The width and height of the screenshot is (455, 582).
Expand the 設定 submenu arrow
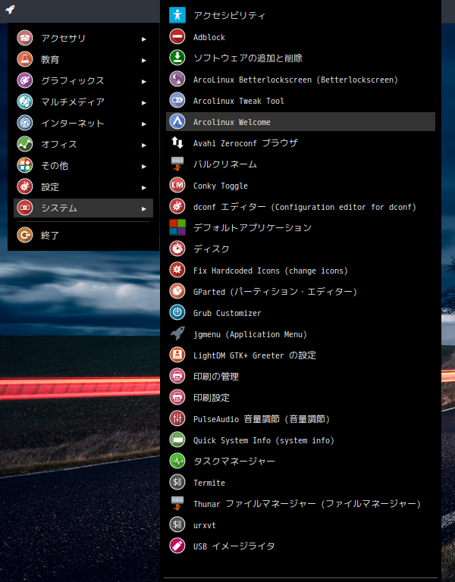144,187
